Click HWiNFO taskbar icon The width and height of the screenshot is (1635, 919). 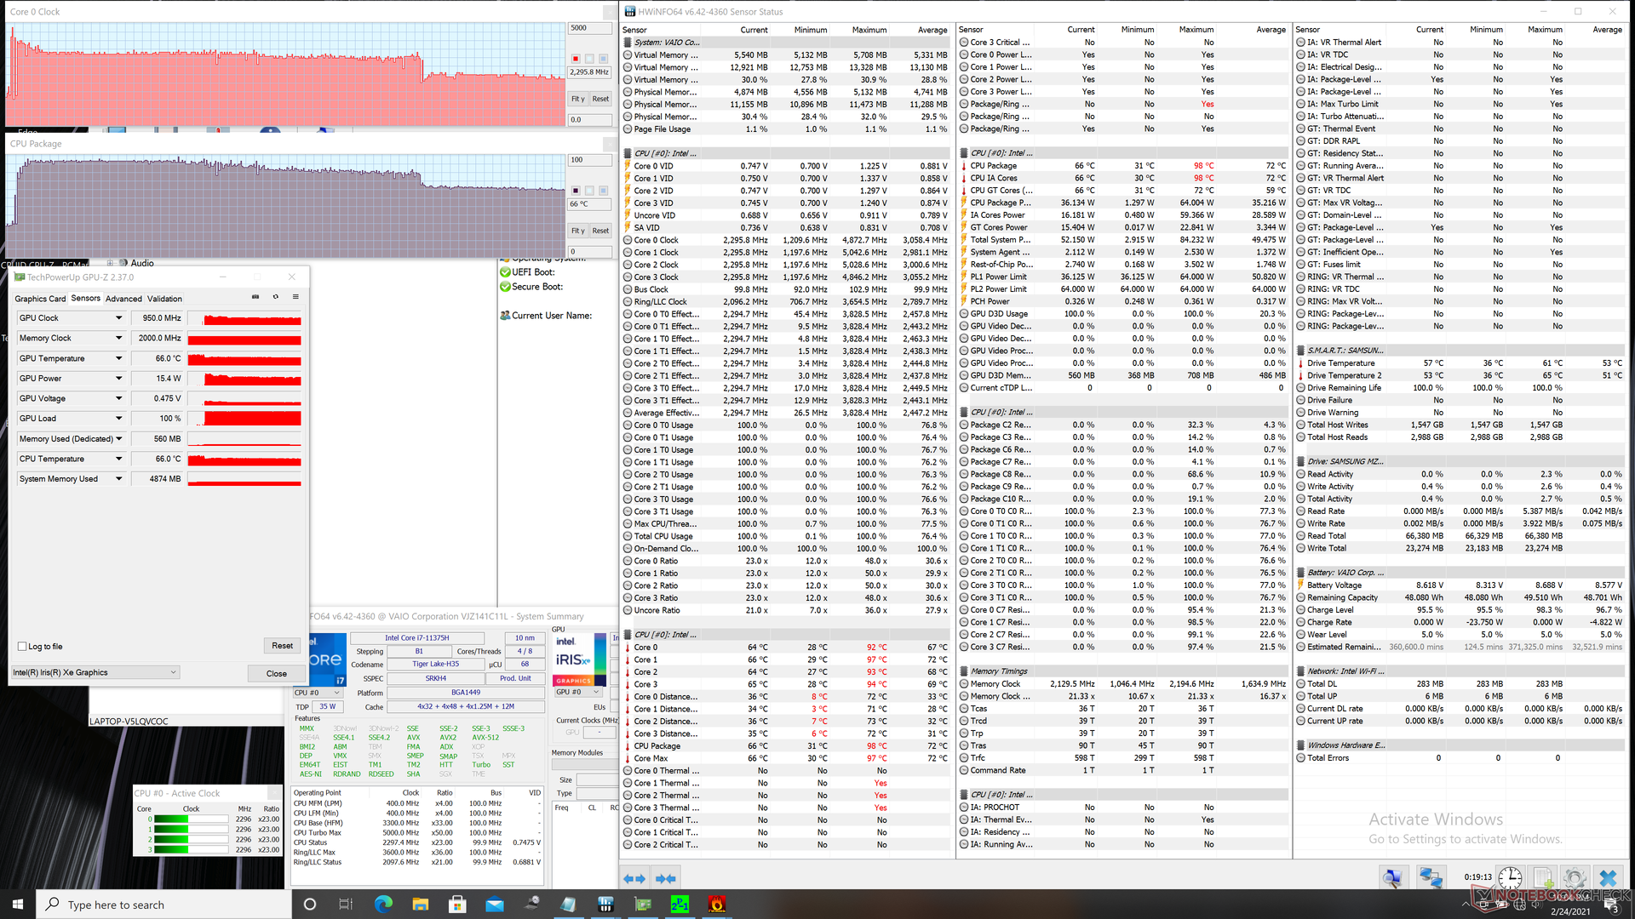coord(605,904)
